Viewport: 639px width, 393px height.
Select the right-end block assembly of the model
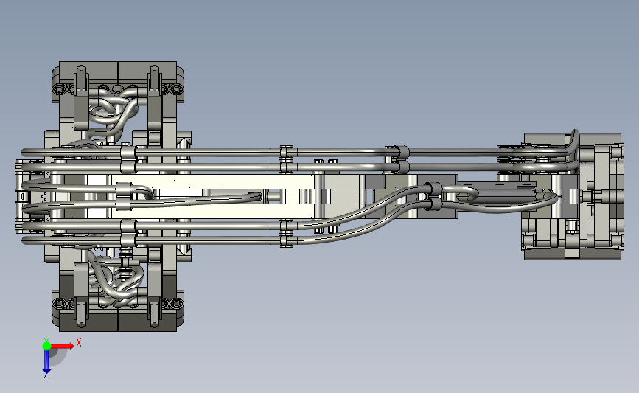coord(572,196)
